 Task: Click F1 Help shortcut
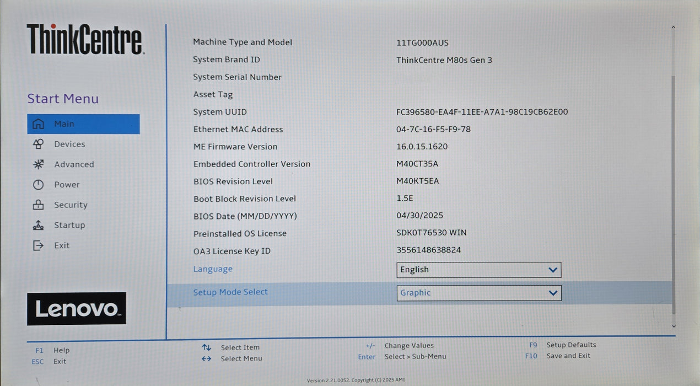[52, 350]
